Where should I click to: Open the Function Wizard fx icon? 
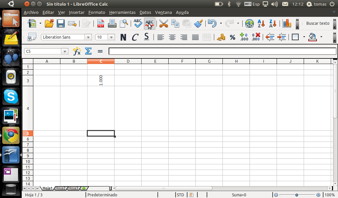click(77, 51)
